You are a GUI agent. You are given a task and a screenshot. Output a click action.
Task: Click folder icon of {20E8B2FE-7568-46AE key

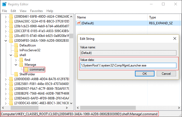11,93
